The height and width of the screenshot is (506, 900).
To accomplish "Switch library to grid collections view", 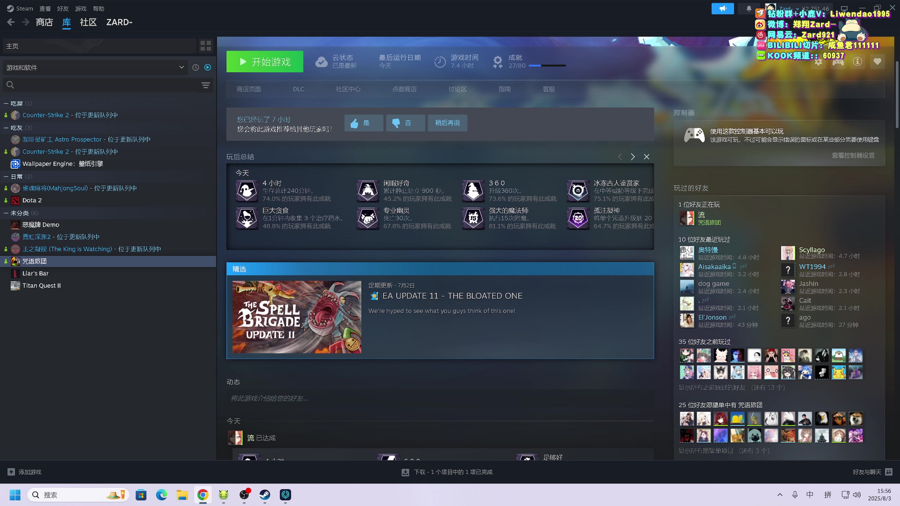I will [x=206, y=46].
